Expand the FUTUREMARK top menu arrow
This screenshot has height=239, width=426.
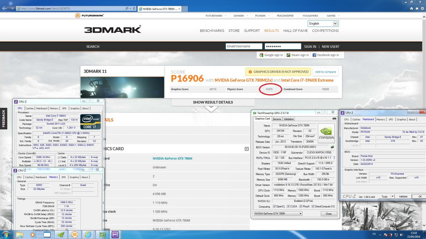[x=226, y=16]
